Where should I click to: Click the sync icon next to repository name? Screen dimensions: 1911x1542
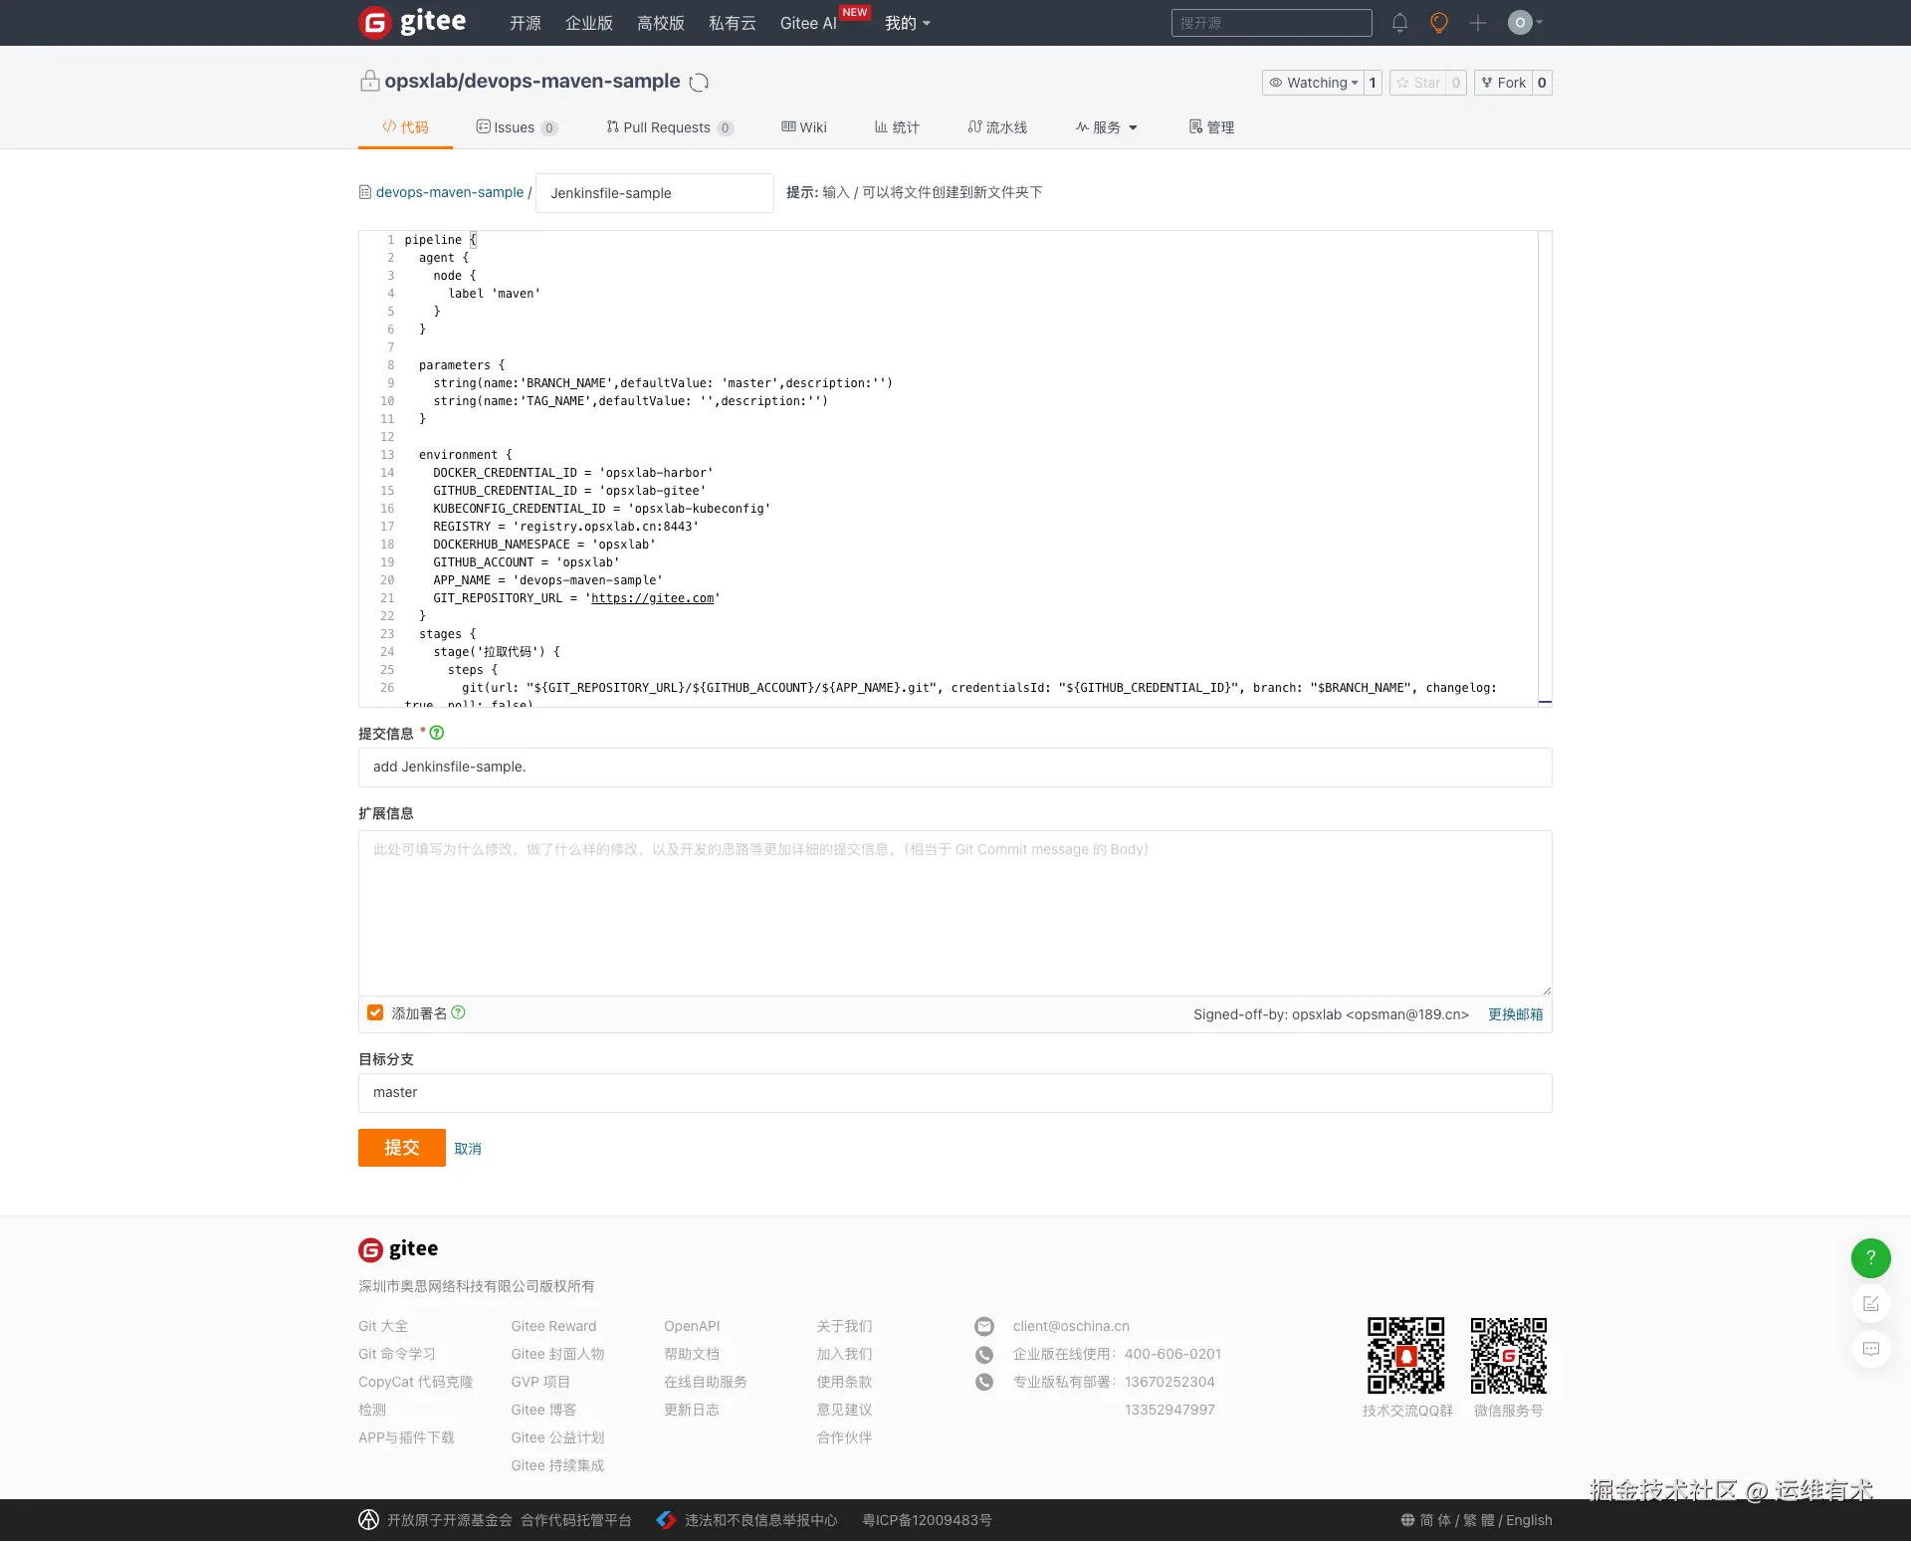coord(699,82)
